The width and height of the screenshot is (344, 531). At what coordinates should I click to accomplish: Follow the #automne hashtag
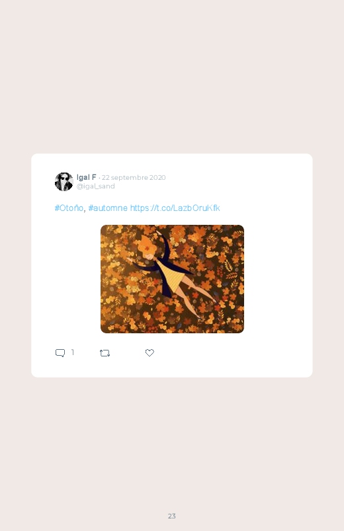coord(108,208)
